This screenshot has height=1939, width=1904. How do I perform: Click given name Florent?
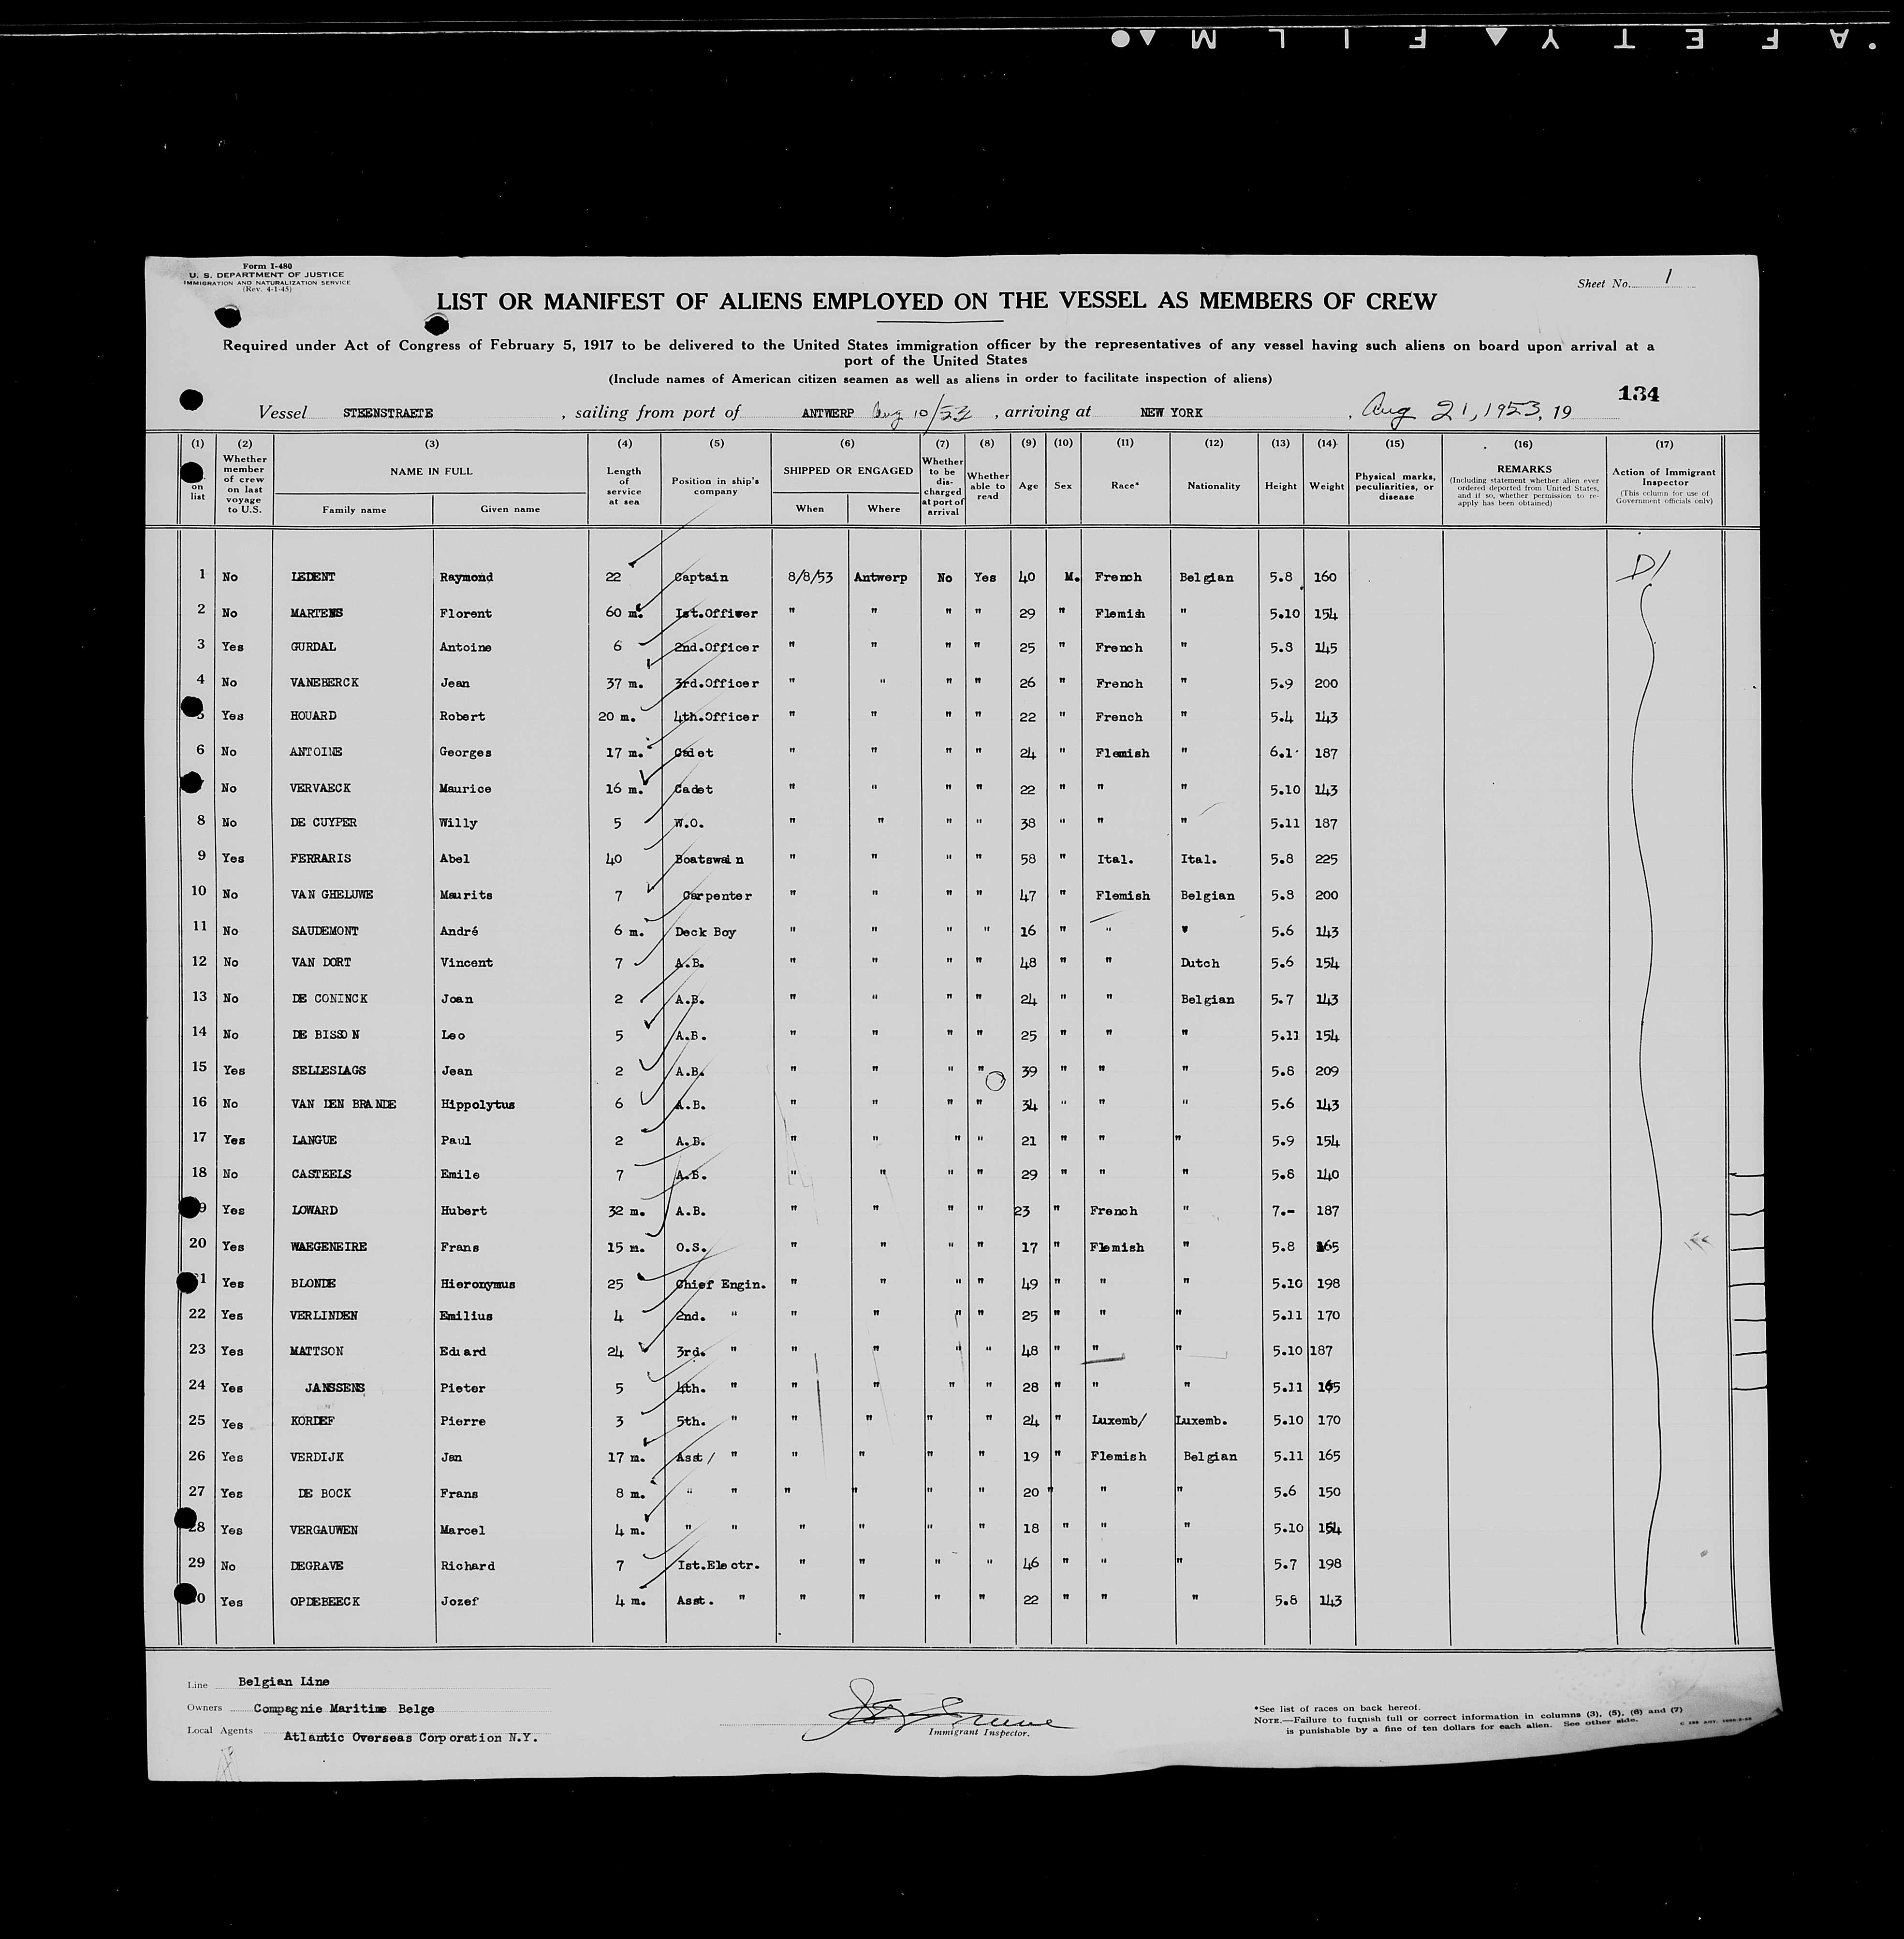pos(465,613)
